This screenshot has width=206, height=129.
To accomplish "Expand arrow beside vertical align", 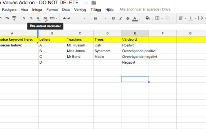I will coord(196,19).
